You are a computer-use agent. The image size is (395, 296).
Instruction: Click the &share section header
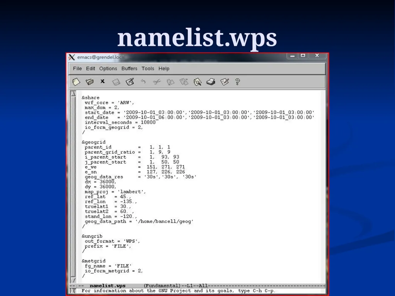coord(90,98)
